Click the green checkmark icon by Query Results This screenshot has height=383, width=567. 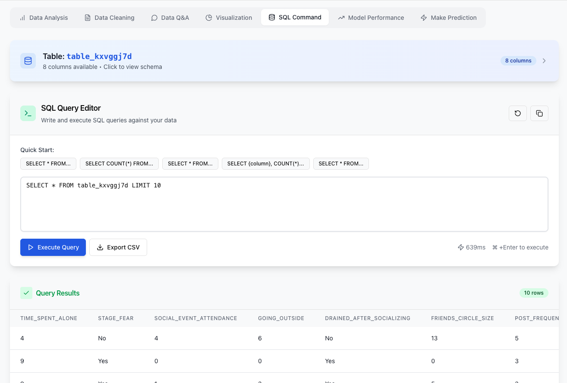click(x=26, y=293)
